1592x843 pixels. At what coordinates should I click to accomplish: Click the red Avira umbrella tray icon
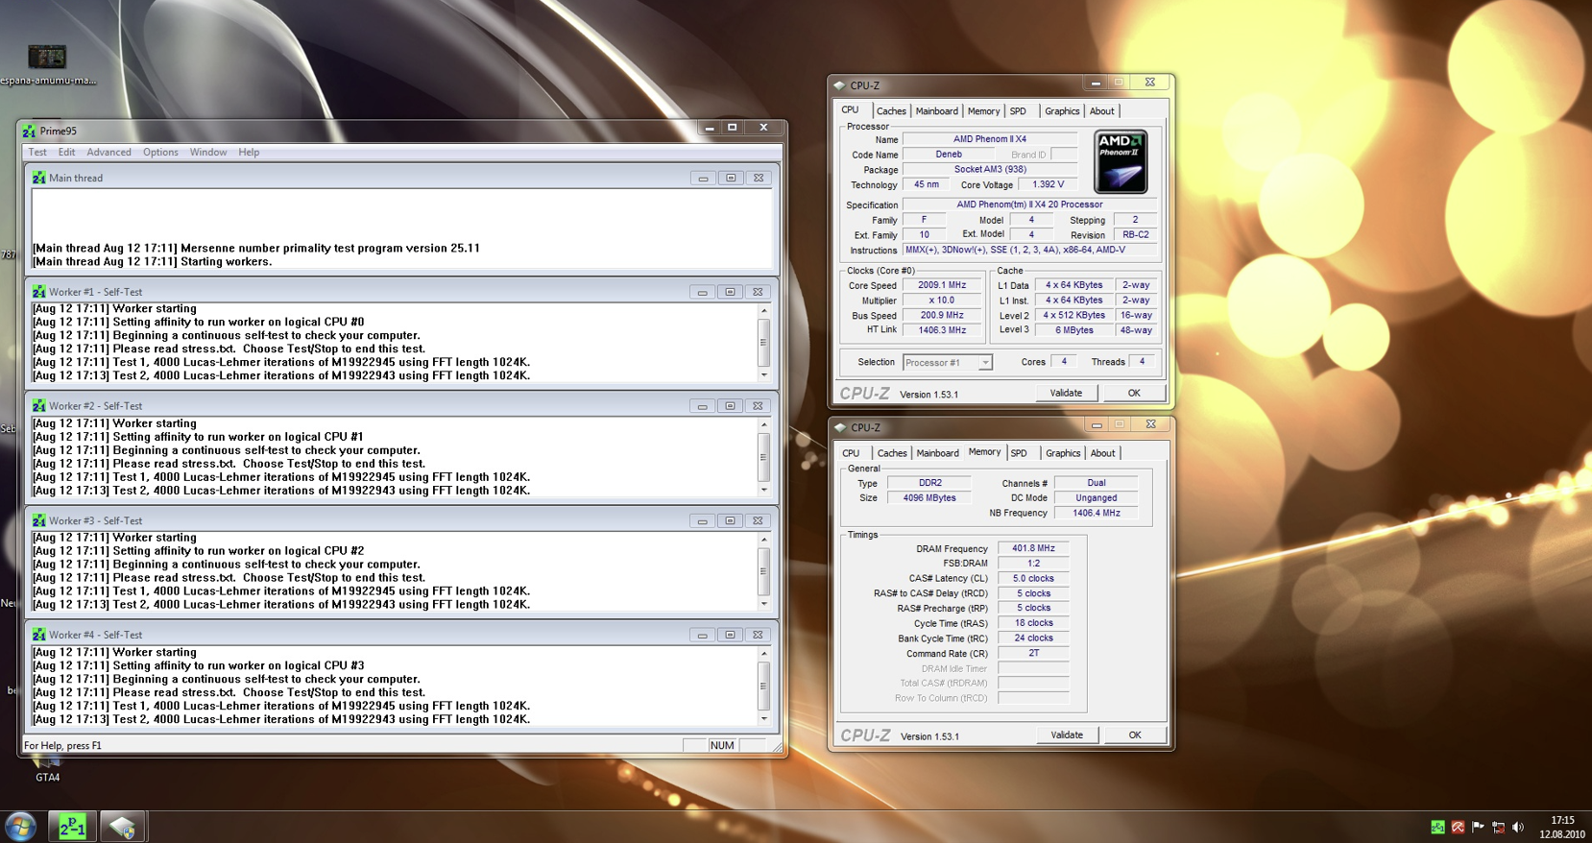tap(1458, 827)
